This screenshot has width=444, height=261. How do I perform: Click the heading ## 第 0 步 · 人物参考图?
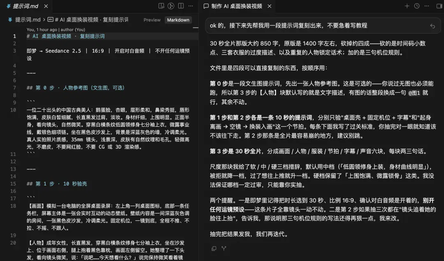(76, 88)
